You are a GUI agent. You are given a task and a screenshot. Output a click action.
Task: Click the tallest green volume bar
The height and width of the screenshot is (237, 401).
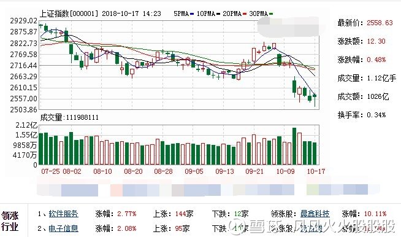click(x=294, y=146)
